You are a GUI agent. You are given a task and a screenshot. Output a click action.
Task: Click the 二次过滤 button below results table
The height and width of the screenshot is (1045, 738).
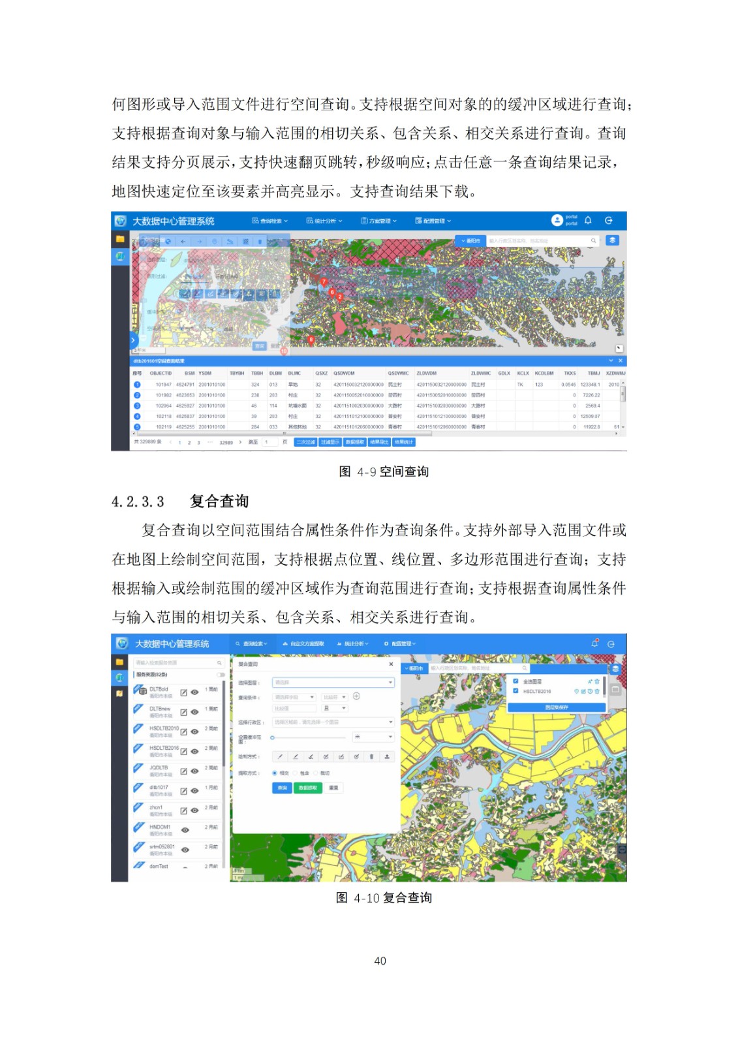[x=305, y=442]
